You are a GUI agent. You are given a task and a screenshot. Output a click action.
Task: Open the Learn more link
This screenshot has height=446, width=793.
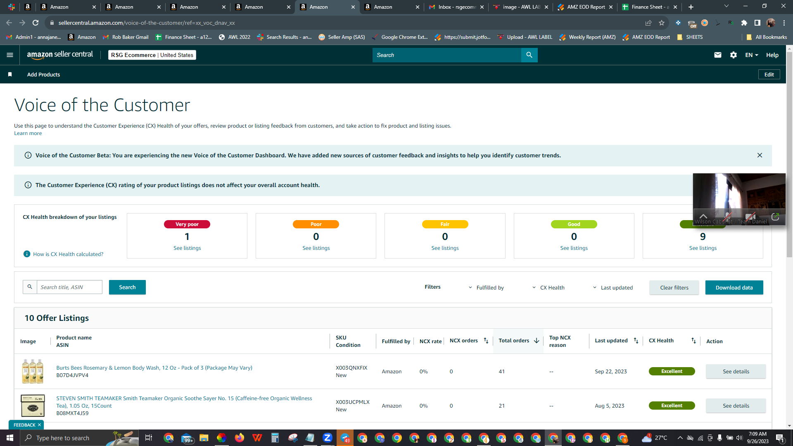28,133
